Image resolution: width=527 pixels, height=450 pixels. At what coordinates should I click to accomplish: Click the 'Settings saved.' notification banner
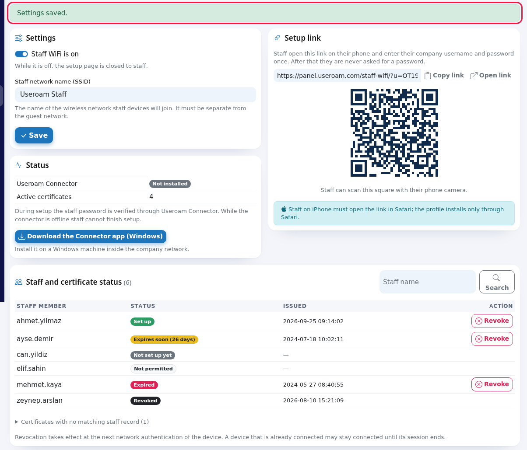tap(265, 13)
